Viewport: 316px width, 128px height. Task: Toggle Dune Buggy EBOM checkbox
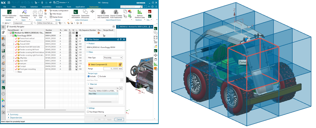coord(14,36)
